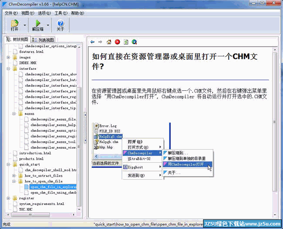This screenshot has height=229, width=283.
Task: Select the register folder icon
Action: (x=15, y=198)
